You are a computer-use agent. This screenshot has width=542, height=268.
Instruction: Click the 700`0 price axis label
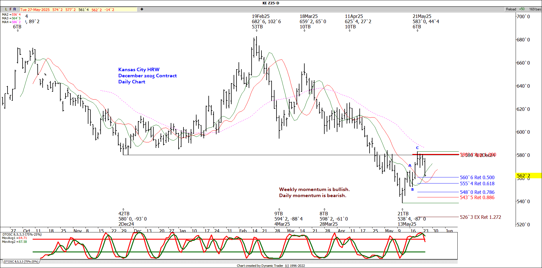[x=523, y=16]
